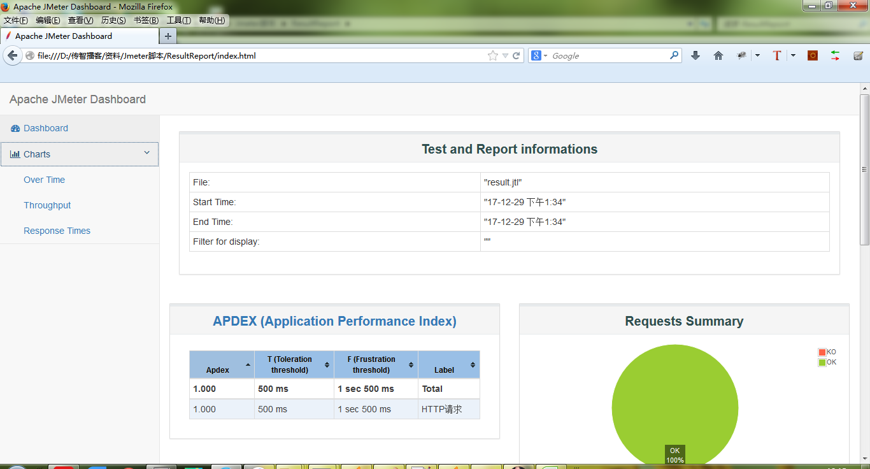The width and height of the screenshot is (870, 469).
Task: Click the Charts bar-chart icon in the sidebar
Action: click(x=15, y=154)
